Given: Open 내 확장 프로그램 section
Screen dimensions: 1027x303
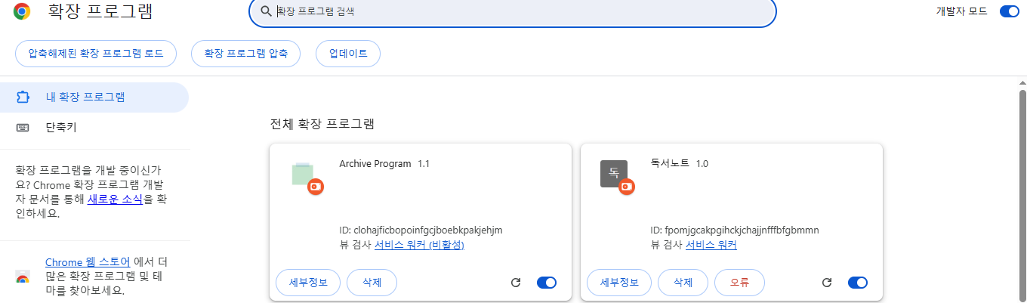Looking at the screenshot, I should pyautogui.click(x=94, y=97).
